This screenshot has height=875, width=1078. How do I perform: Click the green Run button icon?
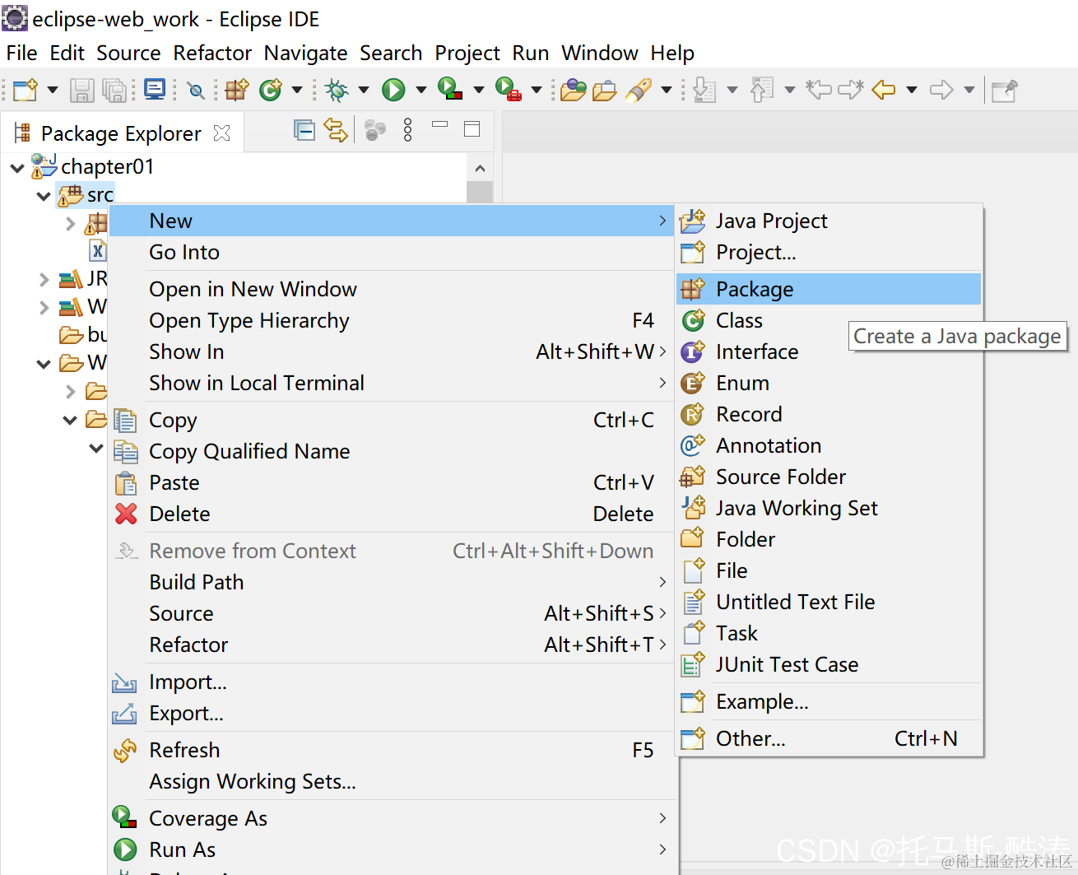(393, 90)
